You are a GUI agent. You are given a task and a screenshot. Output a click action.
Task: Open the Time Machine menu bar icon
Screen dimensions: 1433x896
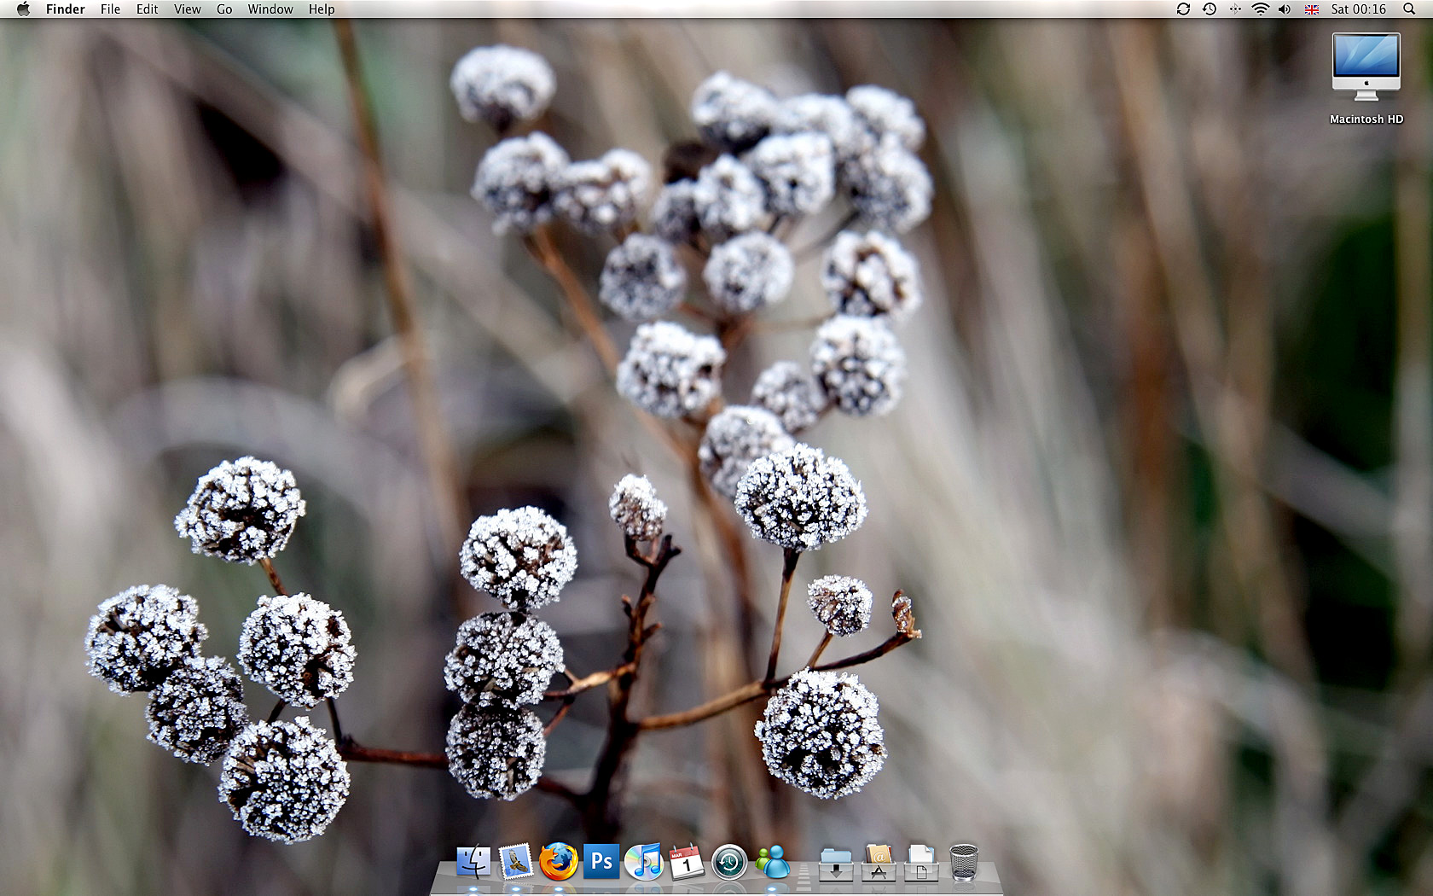1210,9
